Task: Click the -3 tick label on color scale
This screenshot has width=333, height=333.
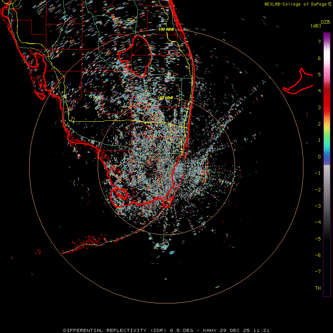Action: coord(318,206)
